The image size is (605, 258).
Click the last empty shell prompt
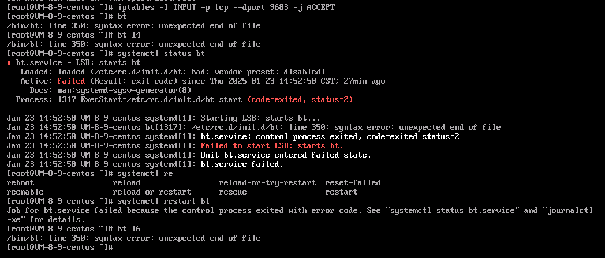pyautogui.click(x=60, y=248)
